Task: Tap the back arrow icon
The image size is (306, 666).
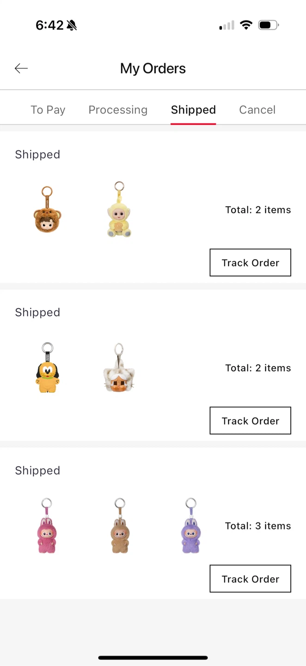Action: pyautogui.click(x=21, y=68)
